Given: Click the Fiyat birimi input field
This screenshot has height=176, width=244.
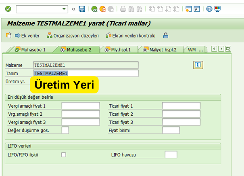Looking at the screenshot, I should 171,130.
